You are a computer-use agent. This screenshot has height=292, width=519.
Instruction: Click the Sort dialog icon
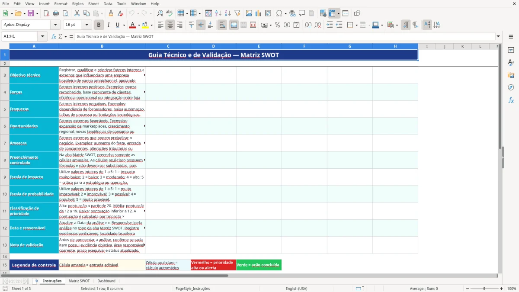[x=208, y=13]
